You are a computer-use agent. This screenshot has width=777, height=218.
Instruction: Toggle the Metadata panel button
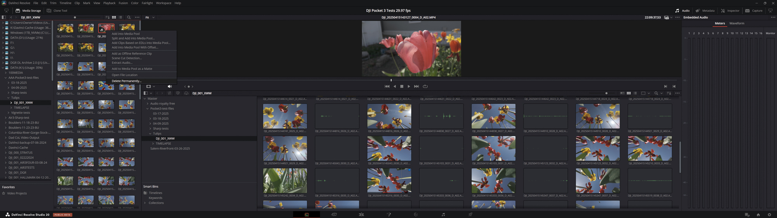pos(705,10)
